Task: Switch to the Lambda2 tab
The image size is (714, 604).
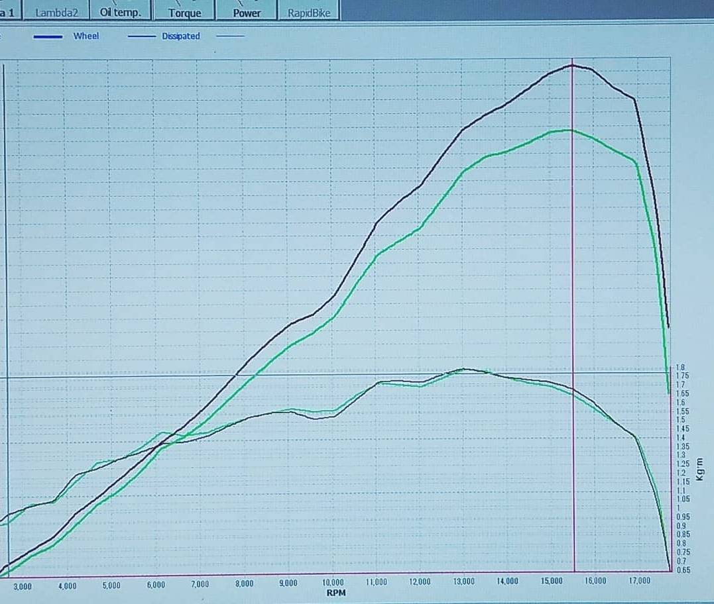Action: click(x=56, y=12)
